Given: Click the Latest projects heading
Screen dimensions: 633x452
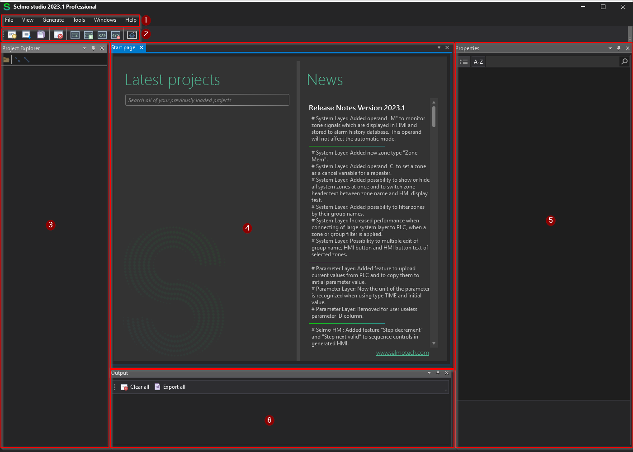Looking at the screenshot, I should pos(172,80).
